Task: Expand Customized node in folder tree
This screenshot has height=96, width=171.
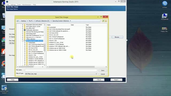Action: pos(25,43)
